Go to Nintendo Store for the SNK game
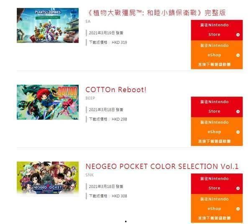 [x=217, y=184]
